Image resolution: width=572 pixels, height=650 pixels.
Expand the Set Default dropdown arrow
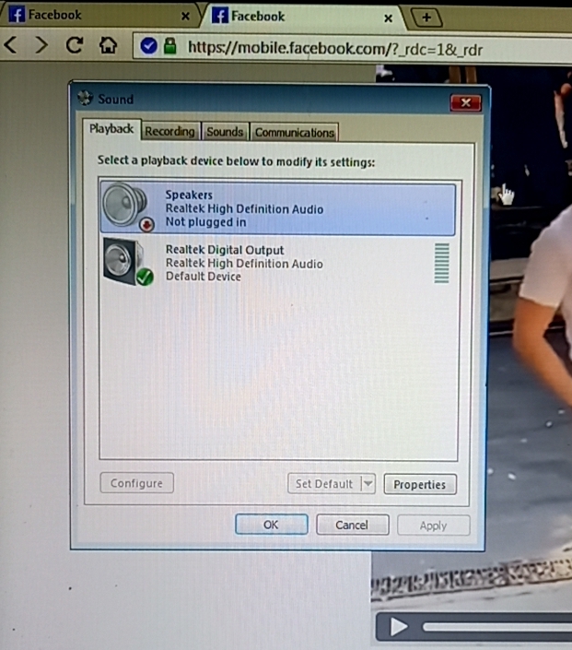click(x=368, y=484)
